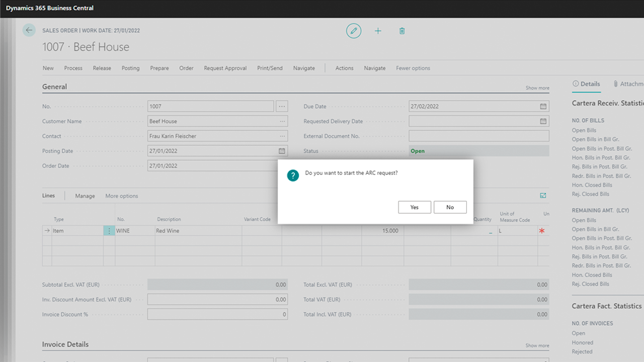644x362 pixels.
Task: Click the plus new document icon
Action: pyautogui.click(x=378, y=31)
